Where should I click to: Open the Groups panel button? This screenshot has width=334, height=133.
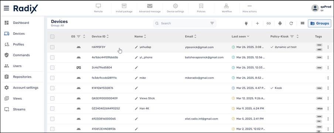(x=320, y=23)
